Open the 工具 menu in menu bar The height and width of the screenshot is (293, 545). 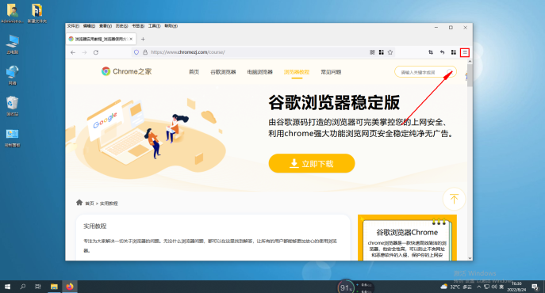point(155,26)
